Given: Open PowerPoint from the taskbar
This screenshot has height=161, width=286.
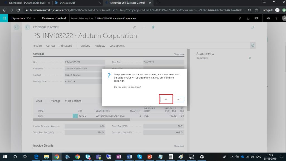Looking at the screenshot, I should (150, 157).
